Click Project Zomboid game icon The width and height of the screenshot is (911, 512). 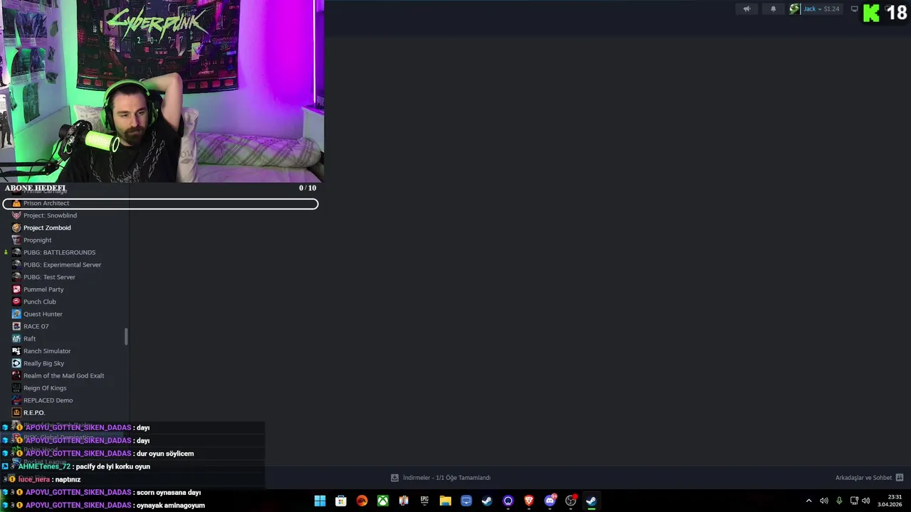16,228
